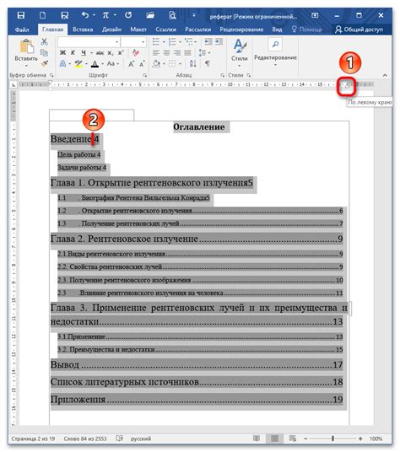Screen dimensions: 400x452
Task: Justify the paragraph text
Action: pyautogui.click(x=187, y=53)
